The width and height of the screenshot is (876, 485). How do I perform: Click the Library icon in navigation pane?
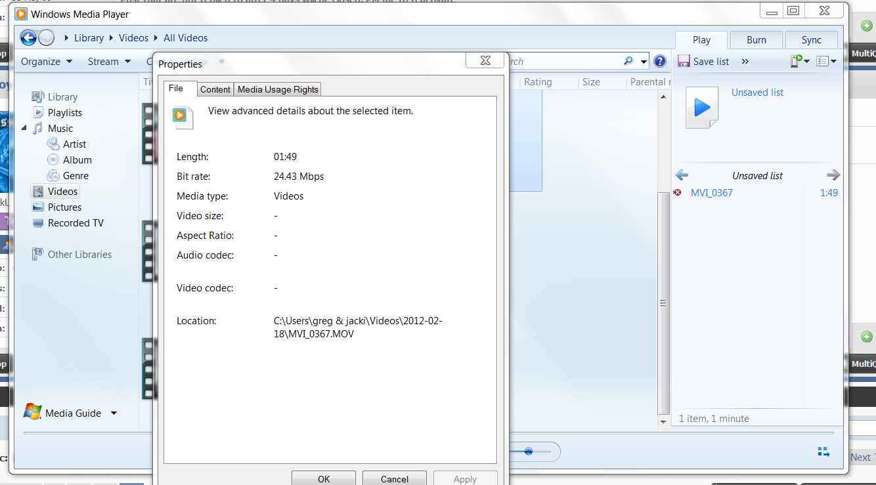pyautogui.click(x=38, y=96)
